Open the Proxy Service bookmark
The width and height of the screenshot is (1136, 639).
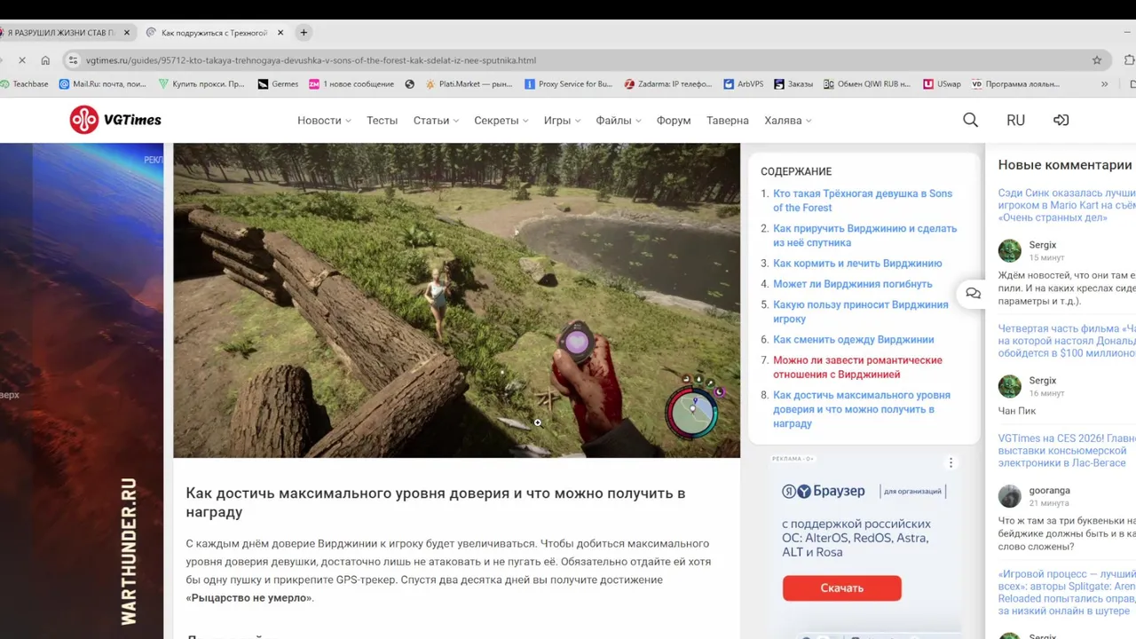tap(568, 84)
